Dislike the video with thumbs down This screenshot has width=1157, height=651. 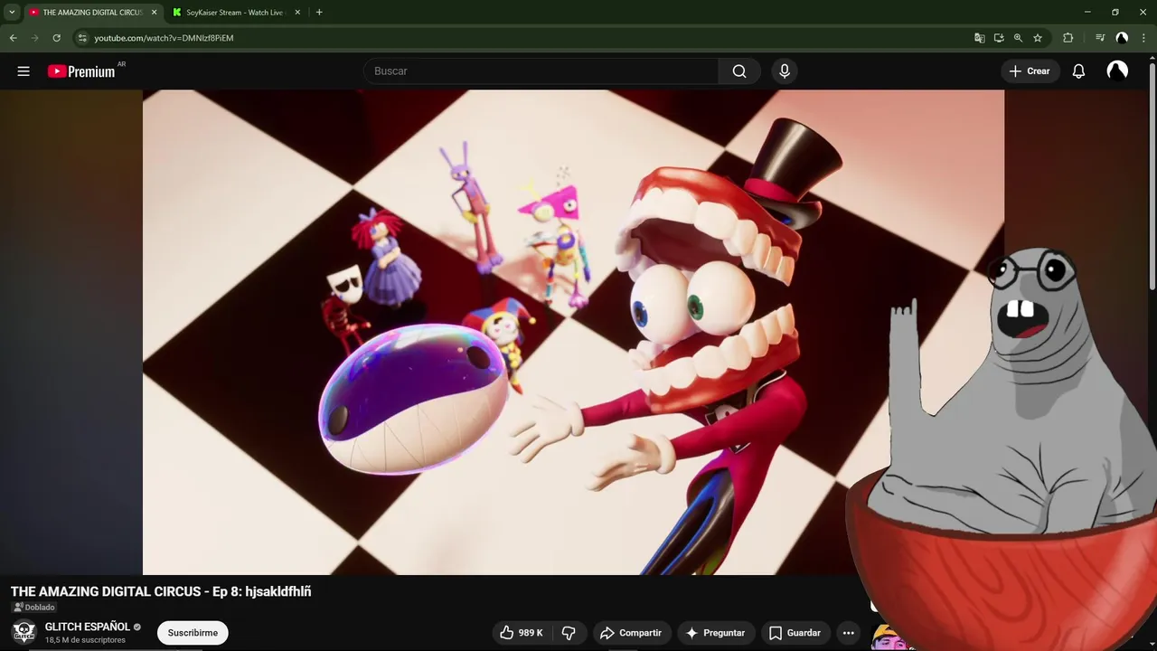tap(569, 633)
